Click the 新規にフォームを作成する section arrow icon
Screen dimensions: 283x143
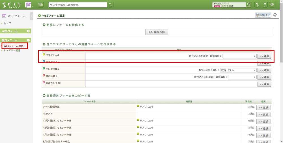pos(44,25)
